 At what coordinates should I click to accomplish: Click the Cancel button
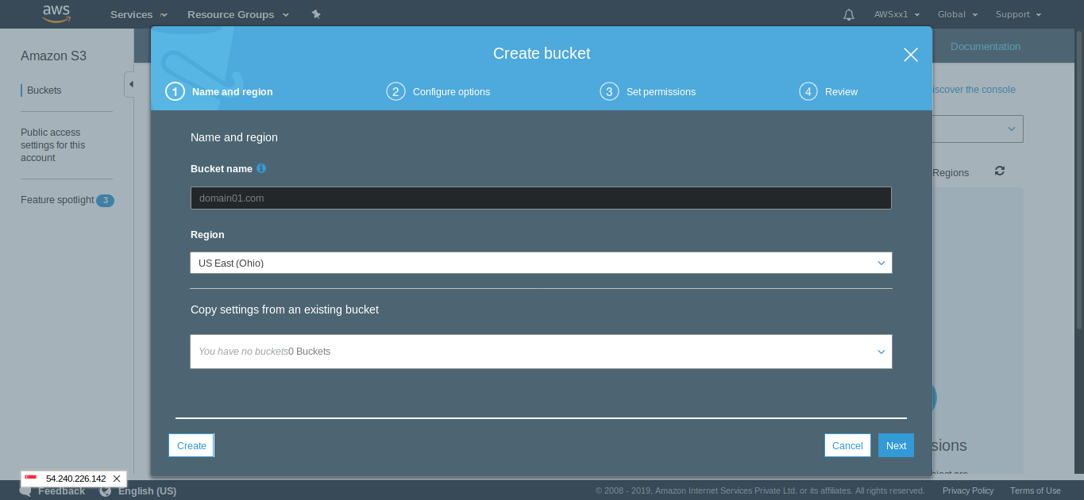click(847, 445)
